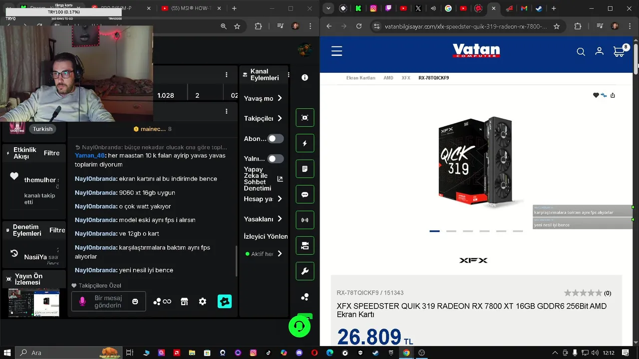Click the document notes sidebar icon
Screen dimensions: 639x359
[305, 169]
